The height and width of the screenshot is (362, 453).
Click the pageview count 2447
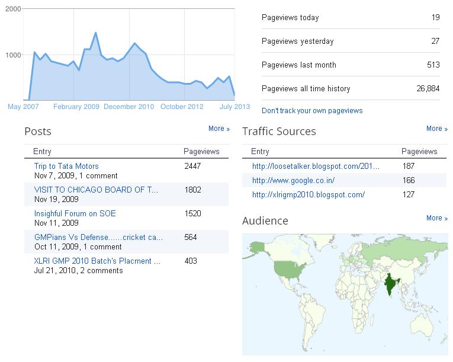tap(192, 166)
